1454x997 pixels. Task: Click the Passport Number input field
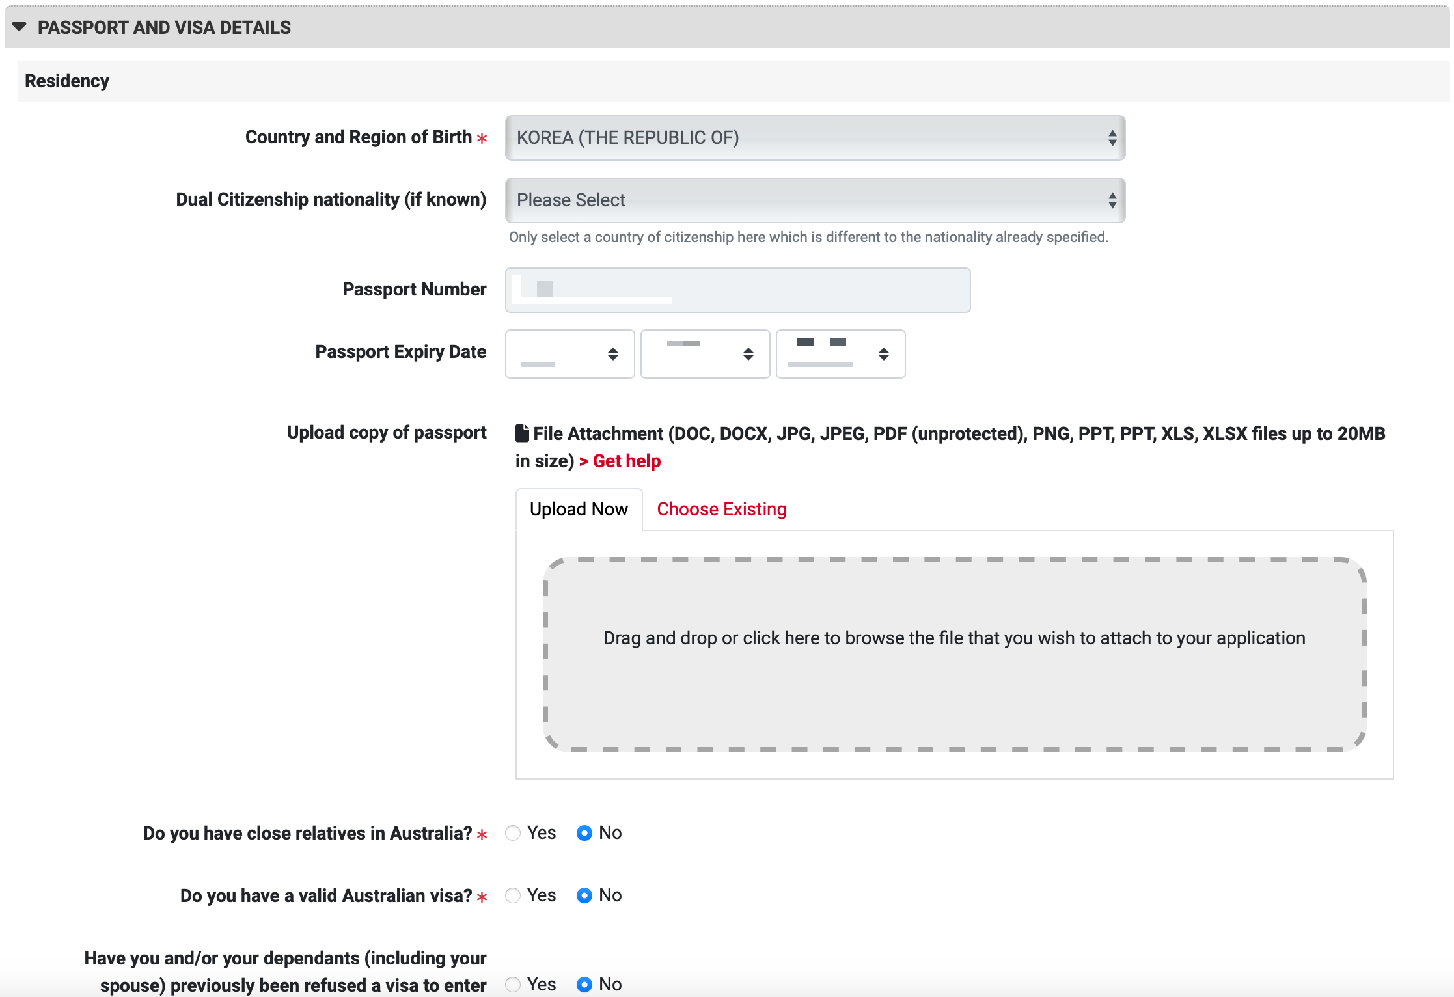click(737, 290)
